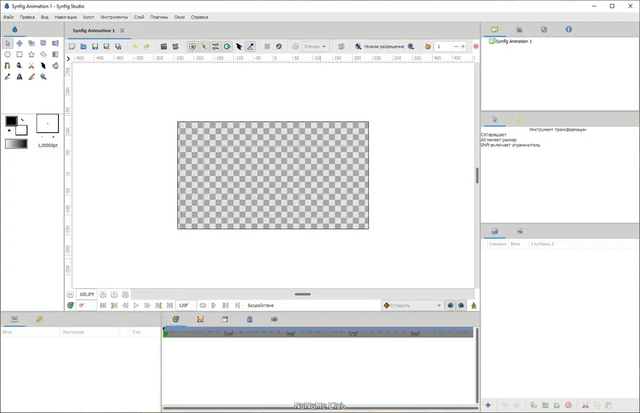640x413 pixels.
Task: Open the Info panel tab
Action: pyautogui.click(x=568, y=29)
